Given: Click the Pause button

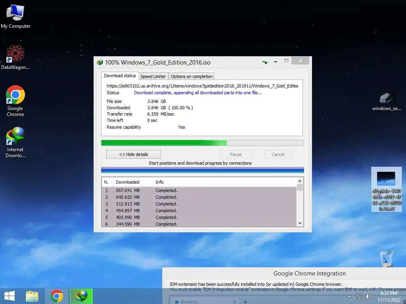Looking at the screenshot, I should click(x=236, y=154).
